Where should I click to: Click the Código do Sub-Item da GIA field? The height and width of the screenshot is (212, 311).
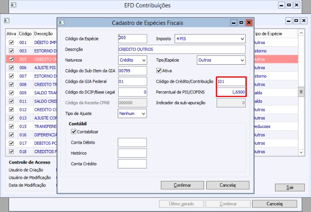point(133,71)
